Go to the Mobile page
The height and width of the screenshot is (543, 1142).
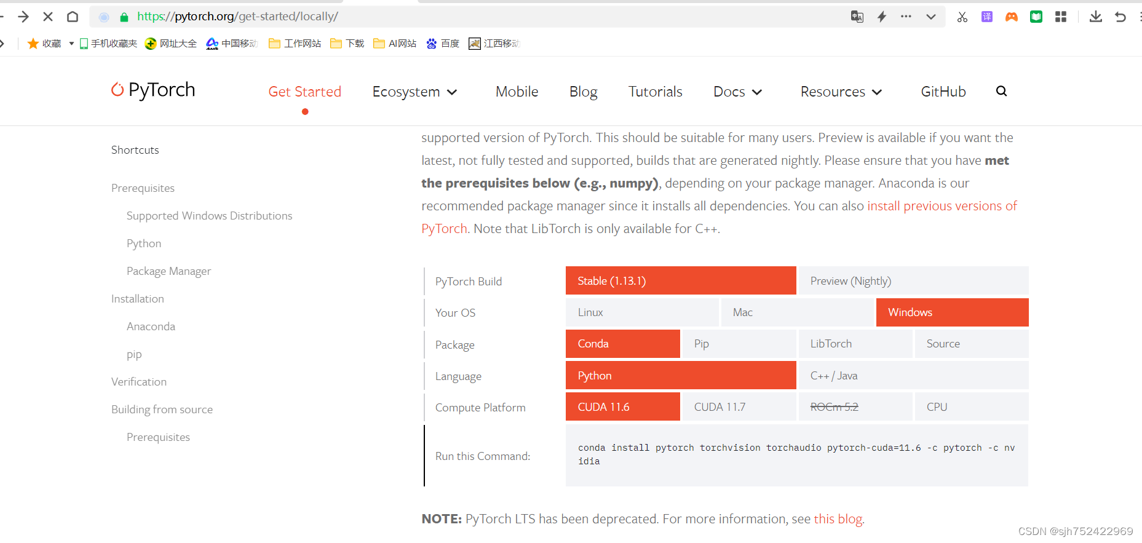(517, 92)
